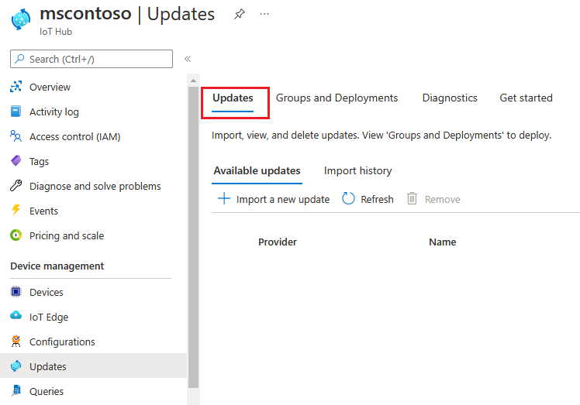
Task: Open the Configurations menu item
Action: point(62,342)
